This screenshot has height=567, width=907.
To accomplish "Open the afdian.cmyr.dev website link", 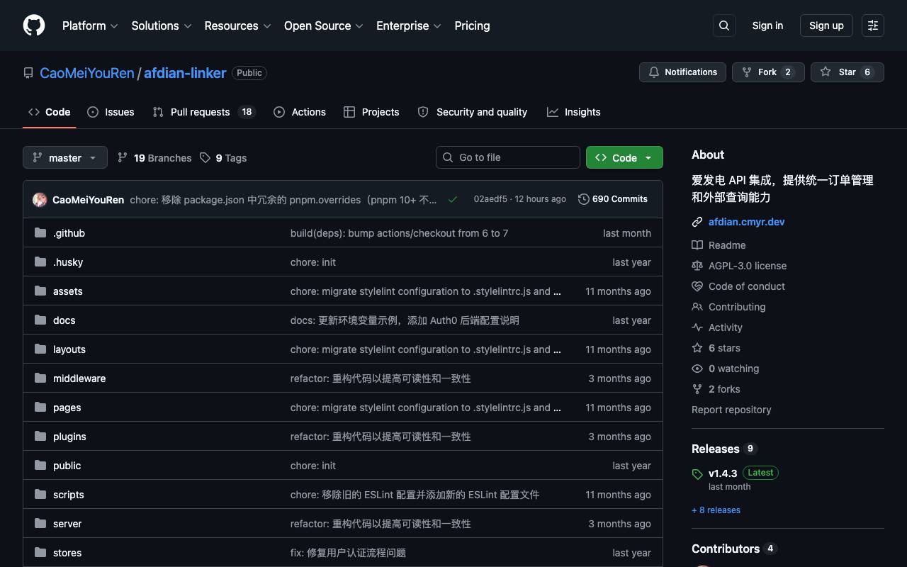I will tap(747, 222).
